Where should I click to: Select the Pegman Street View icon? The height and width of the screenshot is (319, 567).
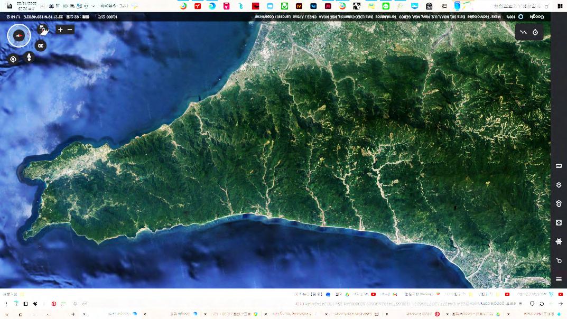coord(29,57)
